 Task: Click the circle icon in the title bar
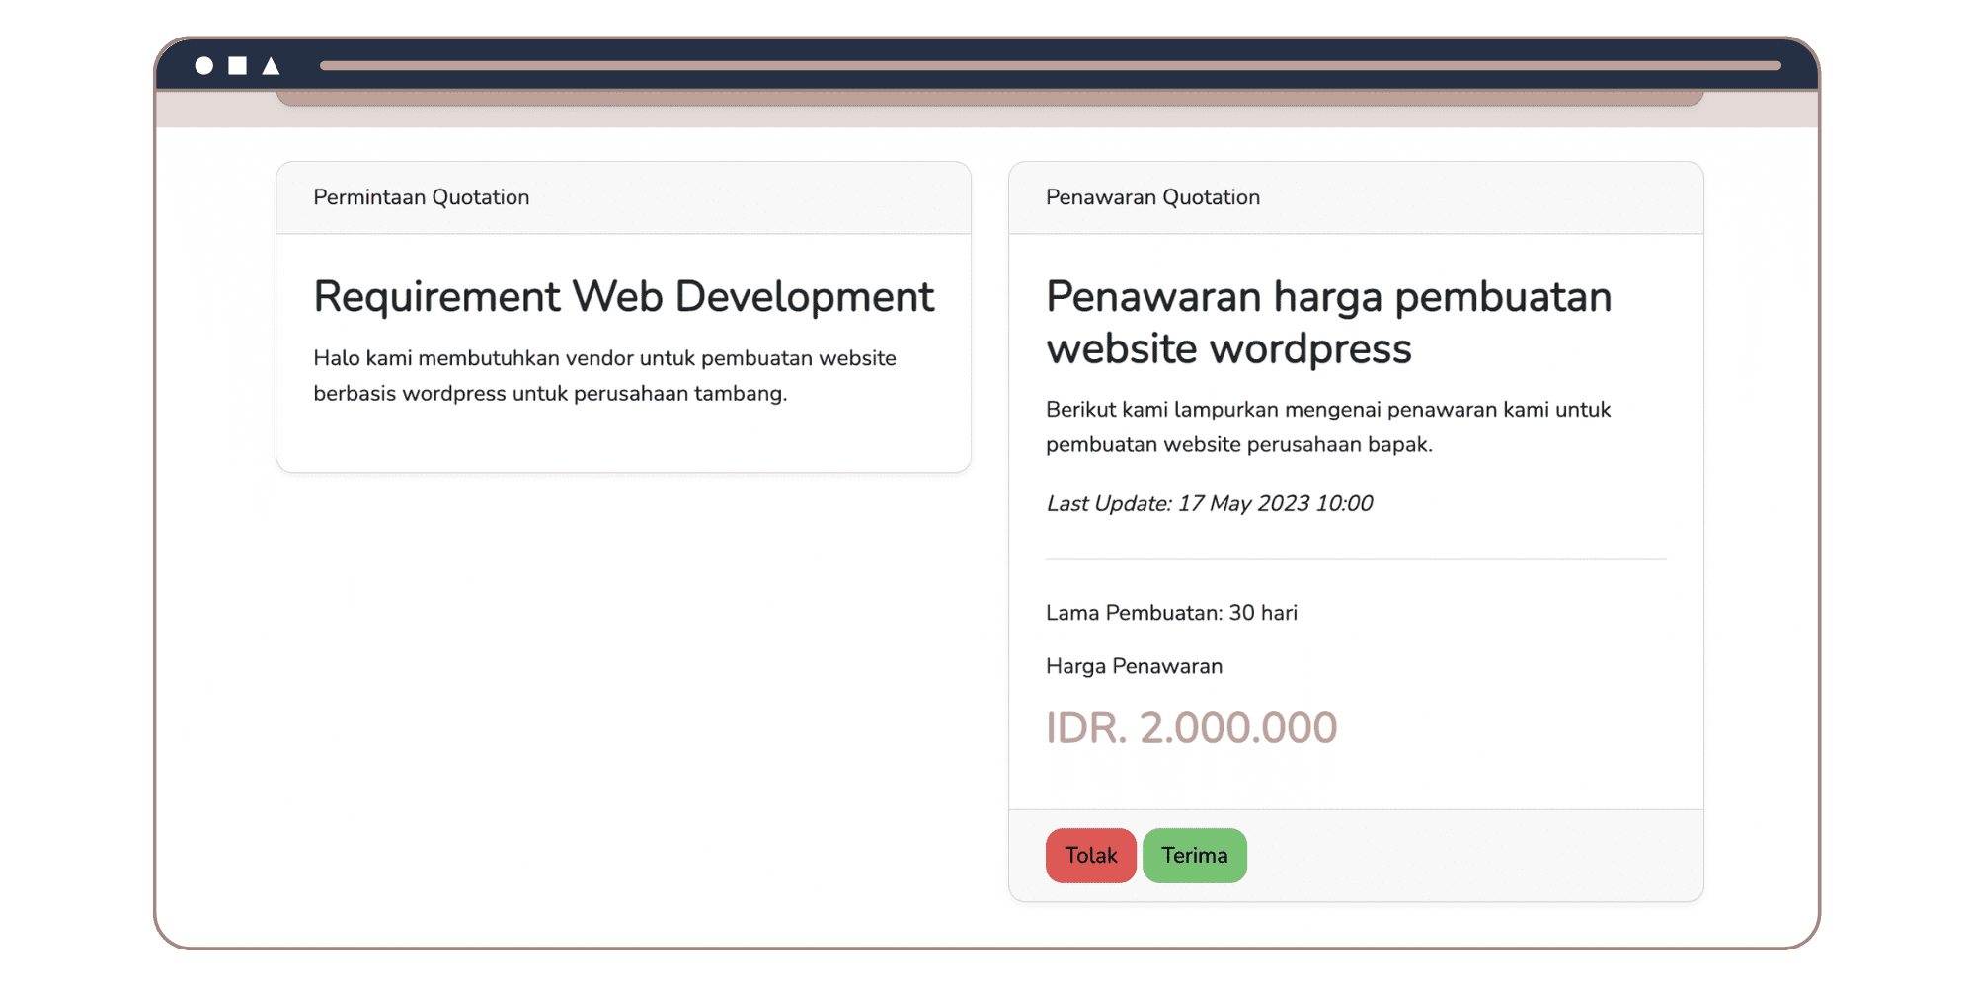tap(204, 66)
